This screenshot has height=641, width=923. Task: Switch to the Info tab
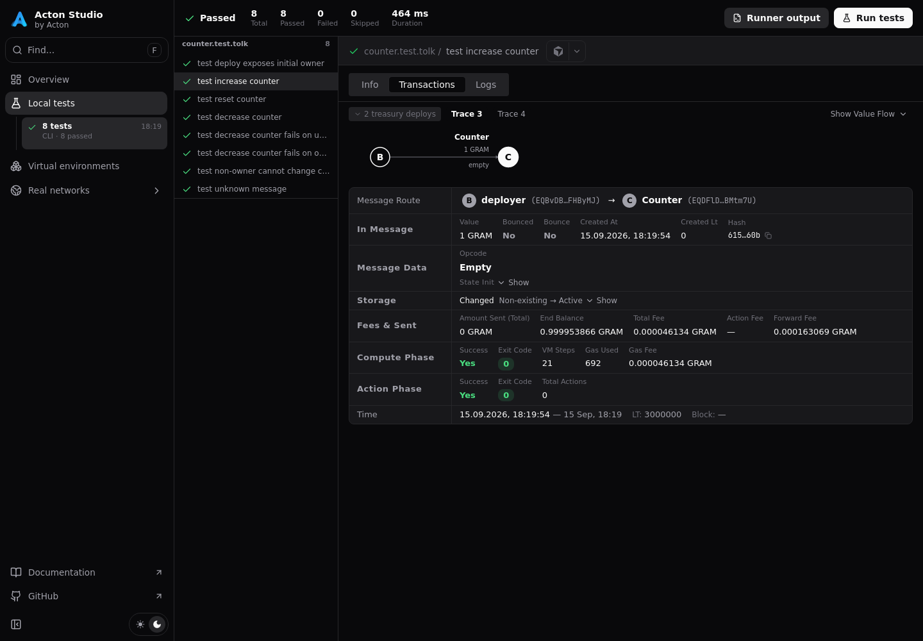pyautogui.click(x=370, y=85)
